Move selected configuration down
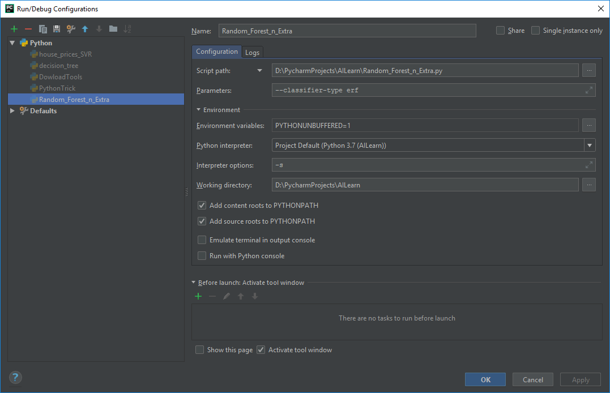Image resolution: width=610 pixels, height=393 pixels. (x=99, y=29)
